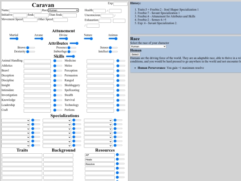Select history entry "Freebie:2 - Senses 4->5"
The width and height of the screenshot is (241, 181).
[152, 20]
